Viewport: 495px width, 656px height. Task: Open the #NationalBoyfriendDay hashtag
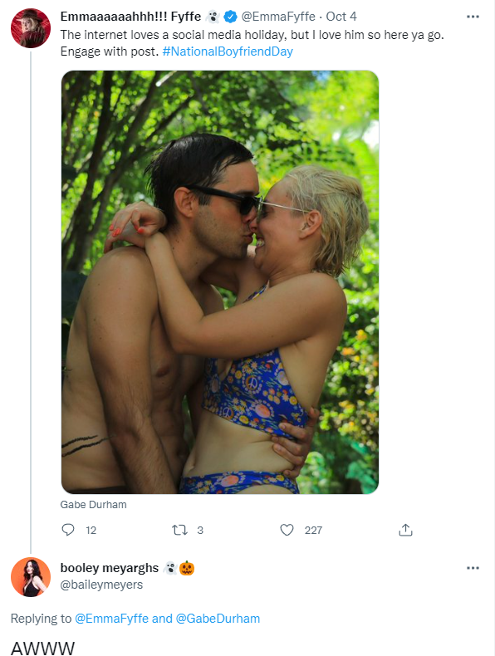click(x=228, y=51)
